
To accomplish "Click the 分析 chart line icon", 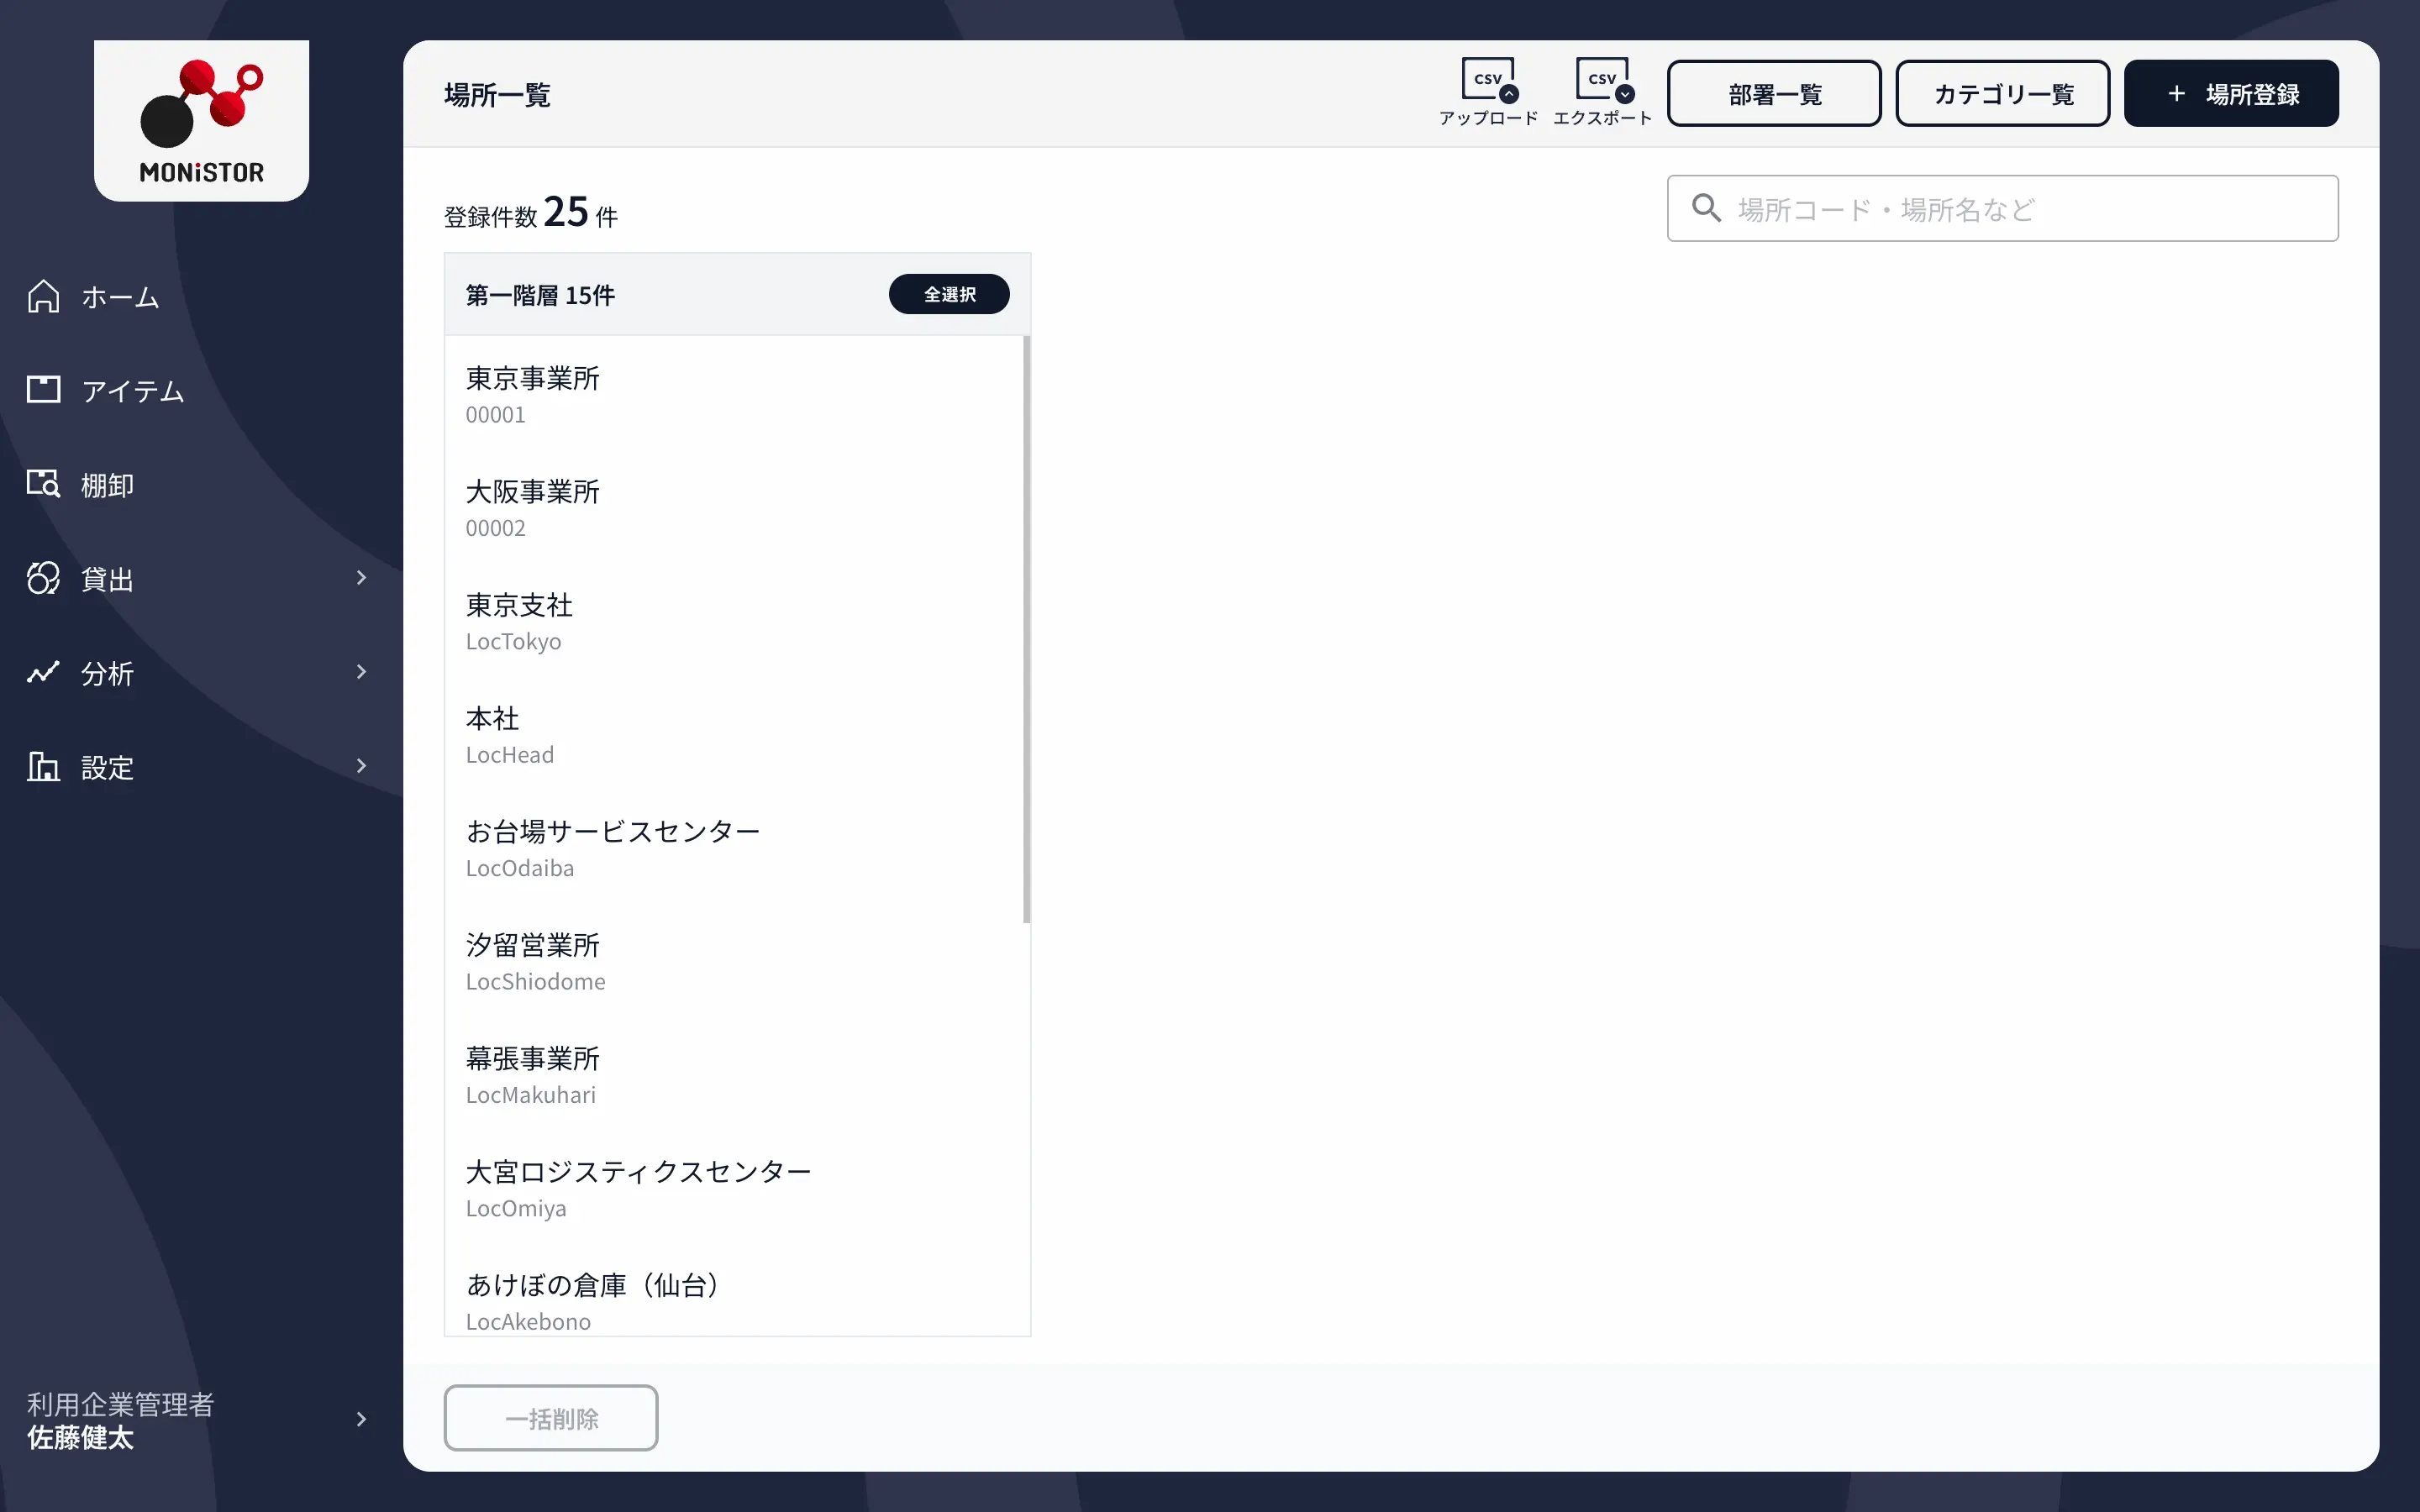I will coord(43,672).
